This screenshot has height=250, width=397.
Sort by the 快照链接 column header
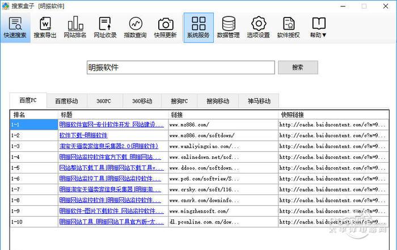[x=333, y=115]
